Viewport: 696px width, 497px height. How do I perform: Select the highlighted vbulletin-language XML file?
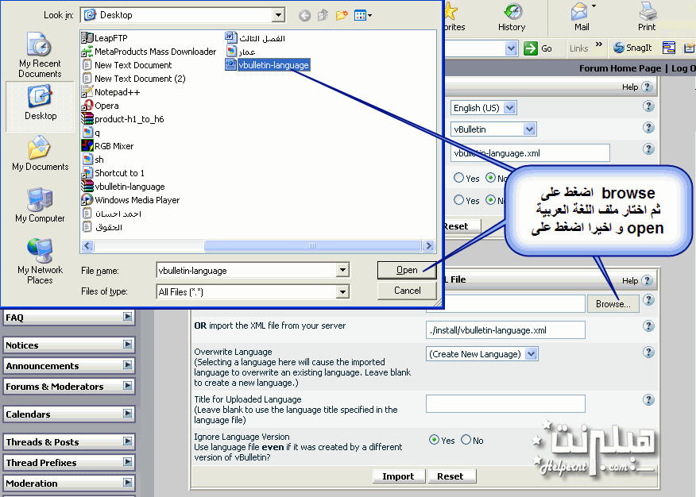268,65
